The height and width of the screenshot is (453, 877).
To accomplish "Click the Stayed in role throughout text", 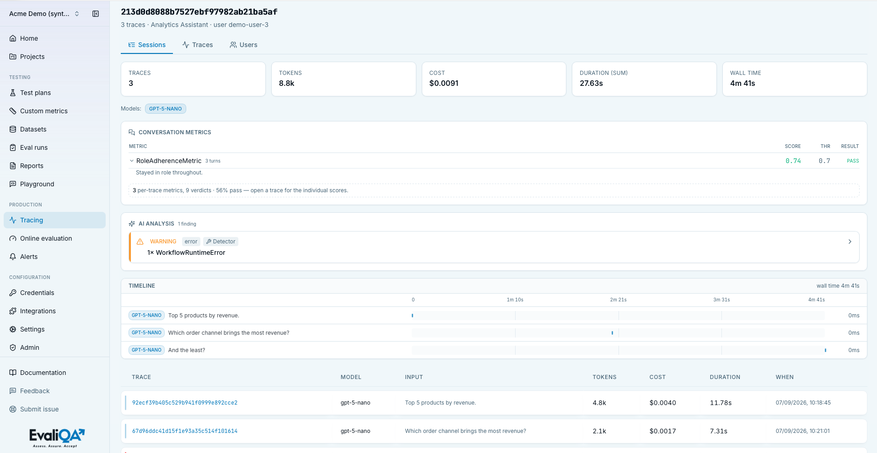I will click(x=169, y=173).
